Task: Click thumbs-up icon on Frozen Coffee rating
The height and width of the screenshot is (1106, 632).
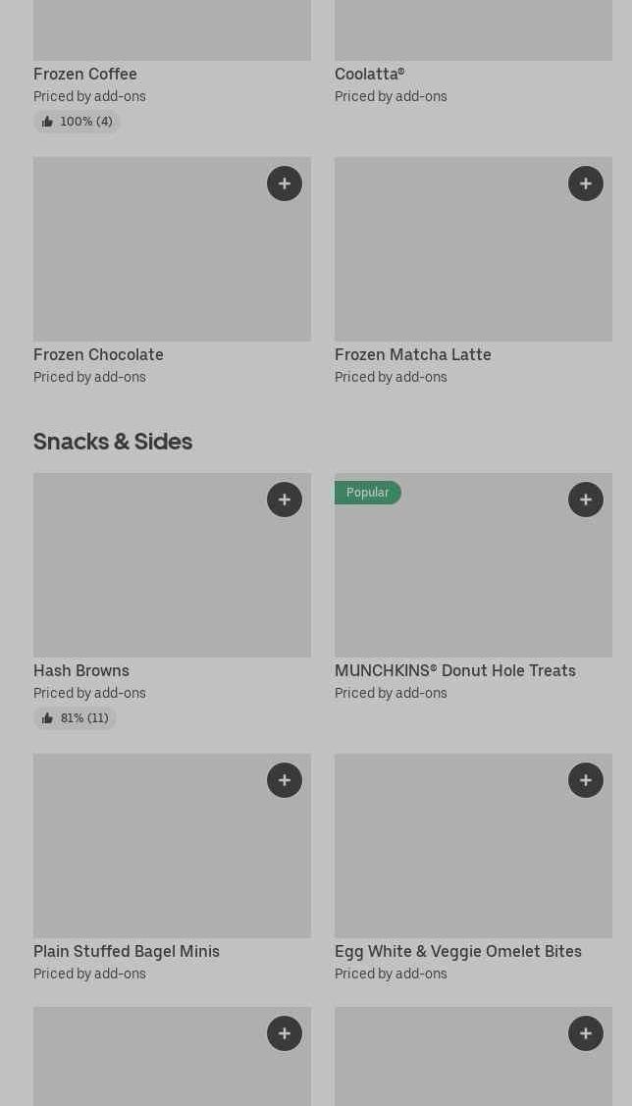Action: [47, 122]
